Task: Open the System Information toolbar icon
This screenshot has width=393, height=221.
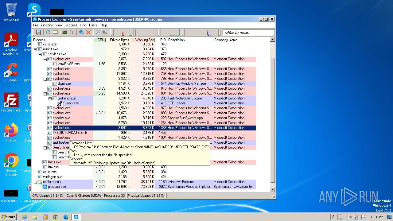Action: [65, 32]
